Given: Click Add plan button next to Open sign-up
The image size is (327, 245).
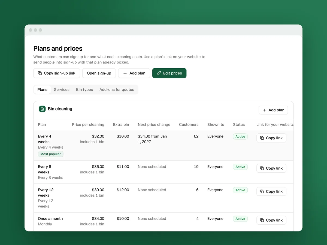Looking at the screenshot, I should 134,73.
